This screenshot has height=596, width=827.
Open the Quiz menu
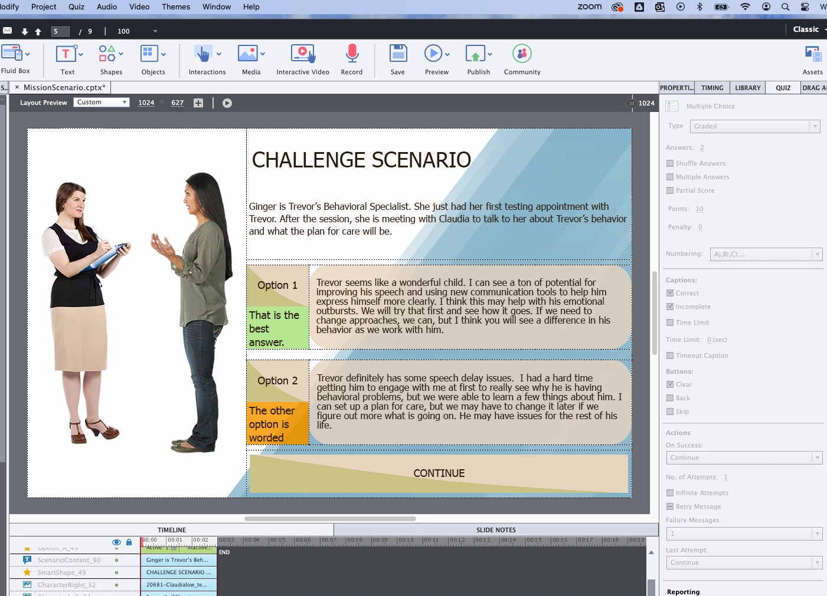[x=76, y=6]
